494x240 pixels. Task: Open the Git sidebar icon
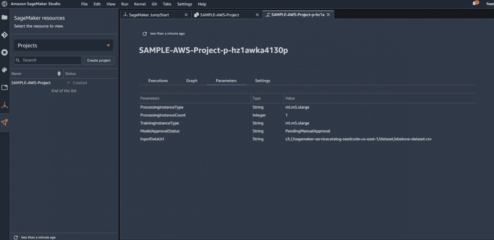(4, 35)
